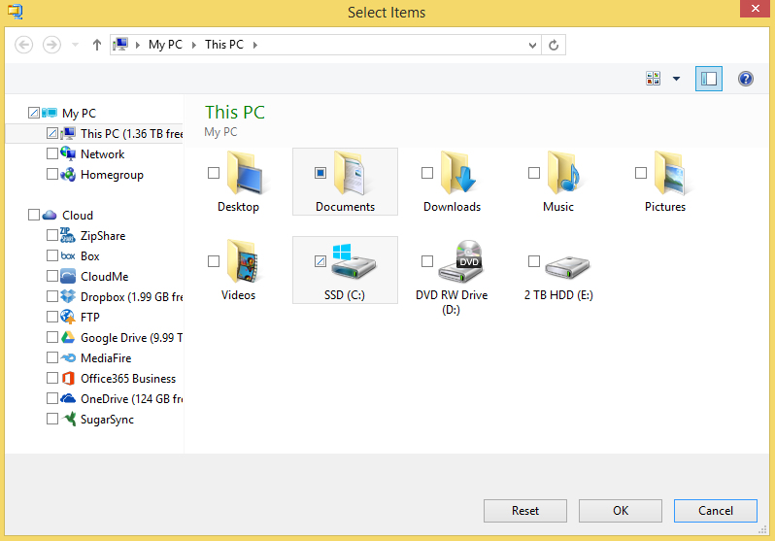Expand the address bar history dropdown
The height and width of the screenshot is (541, 775).
532,45
